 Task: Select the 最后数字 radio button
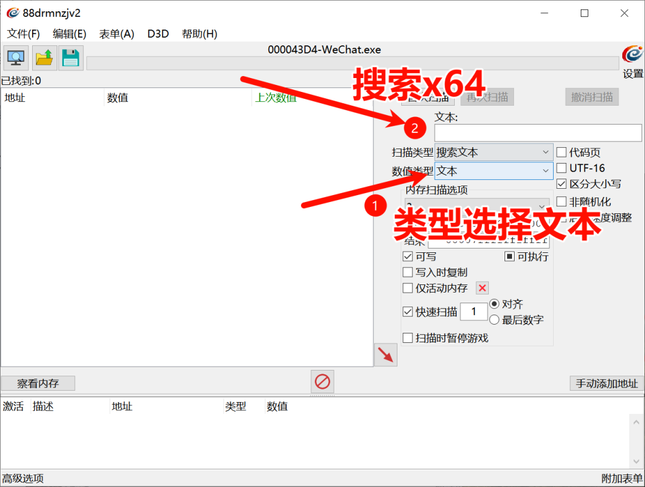[494, 320]
